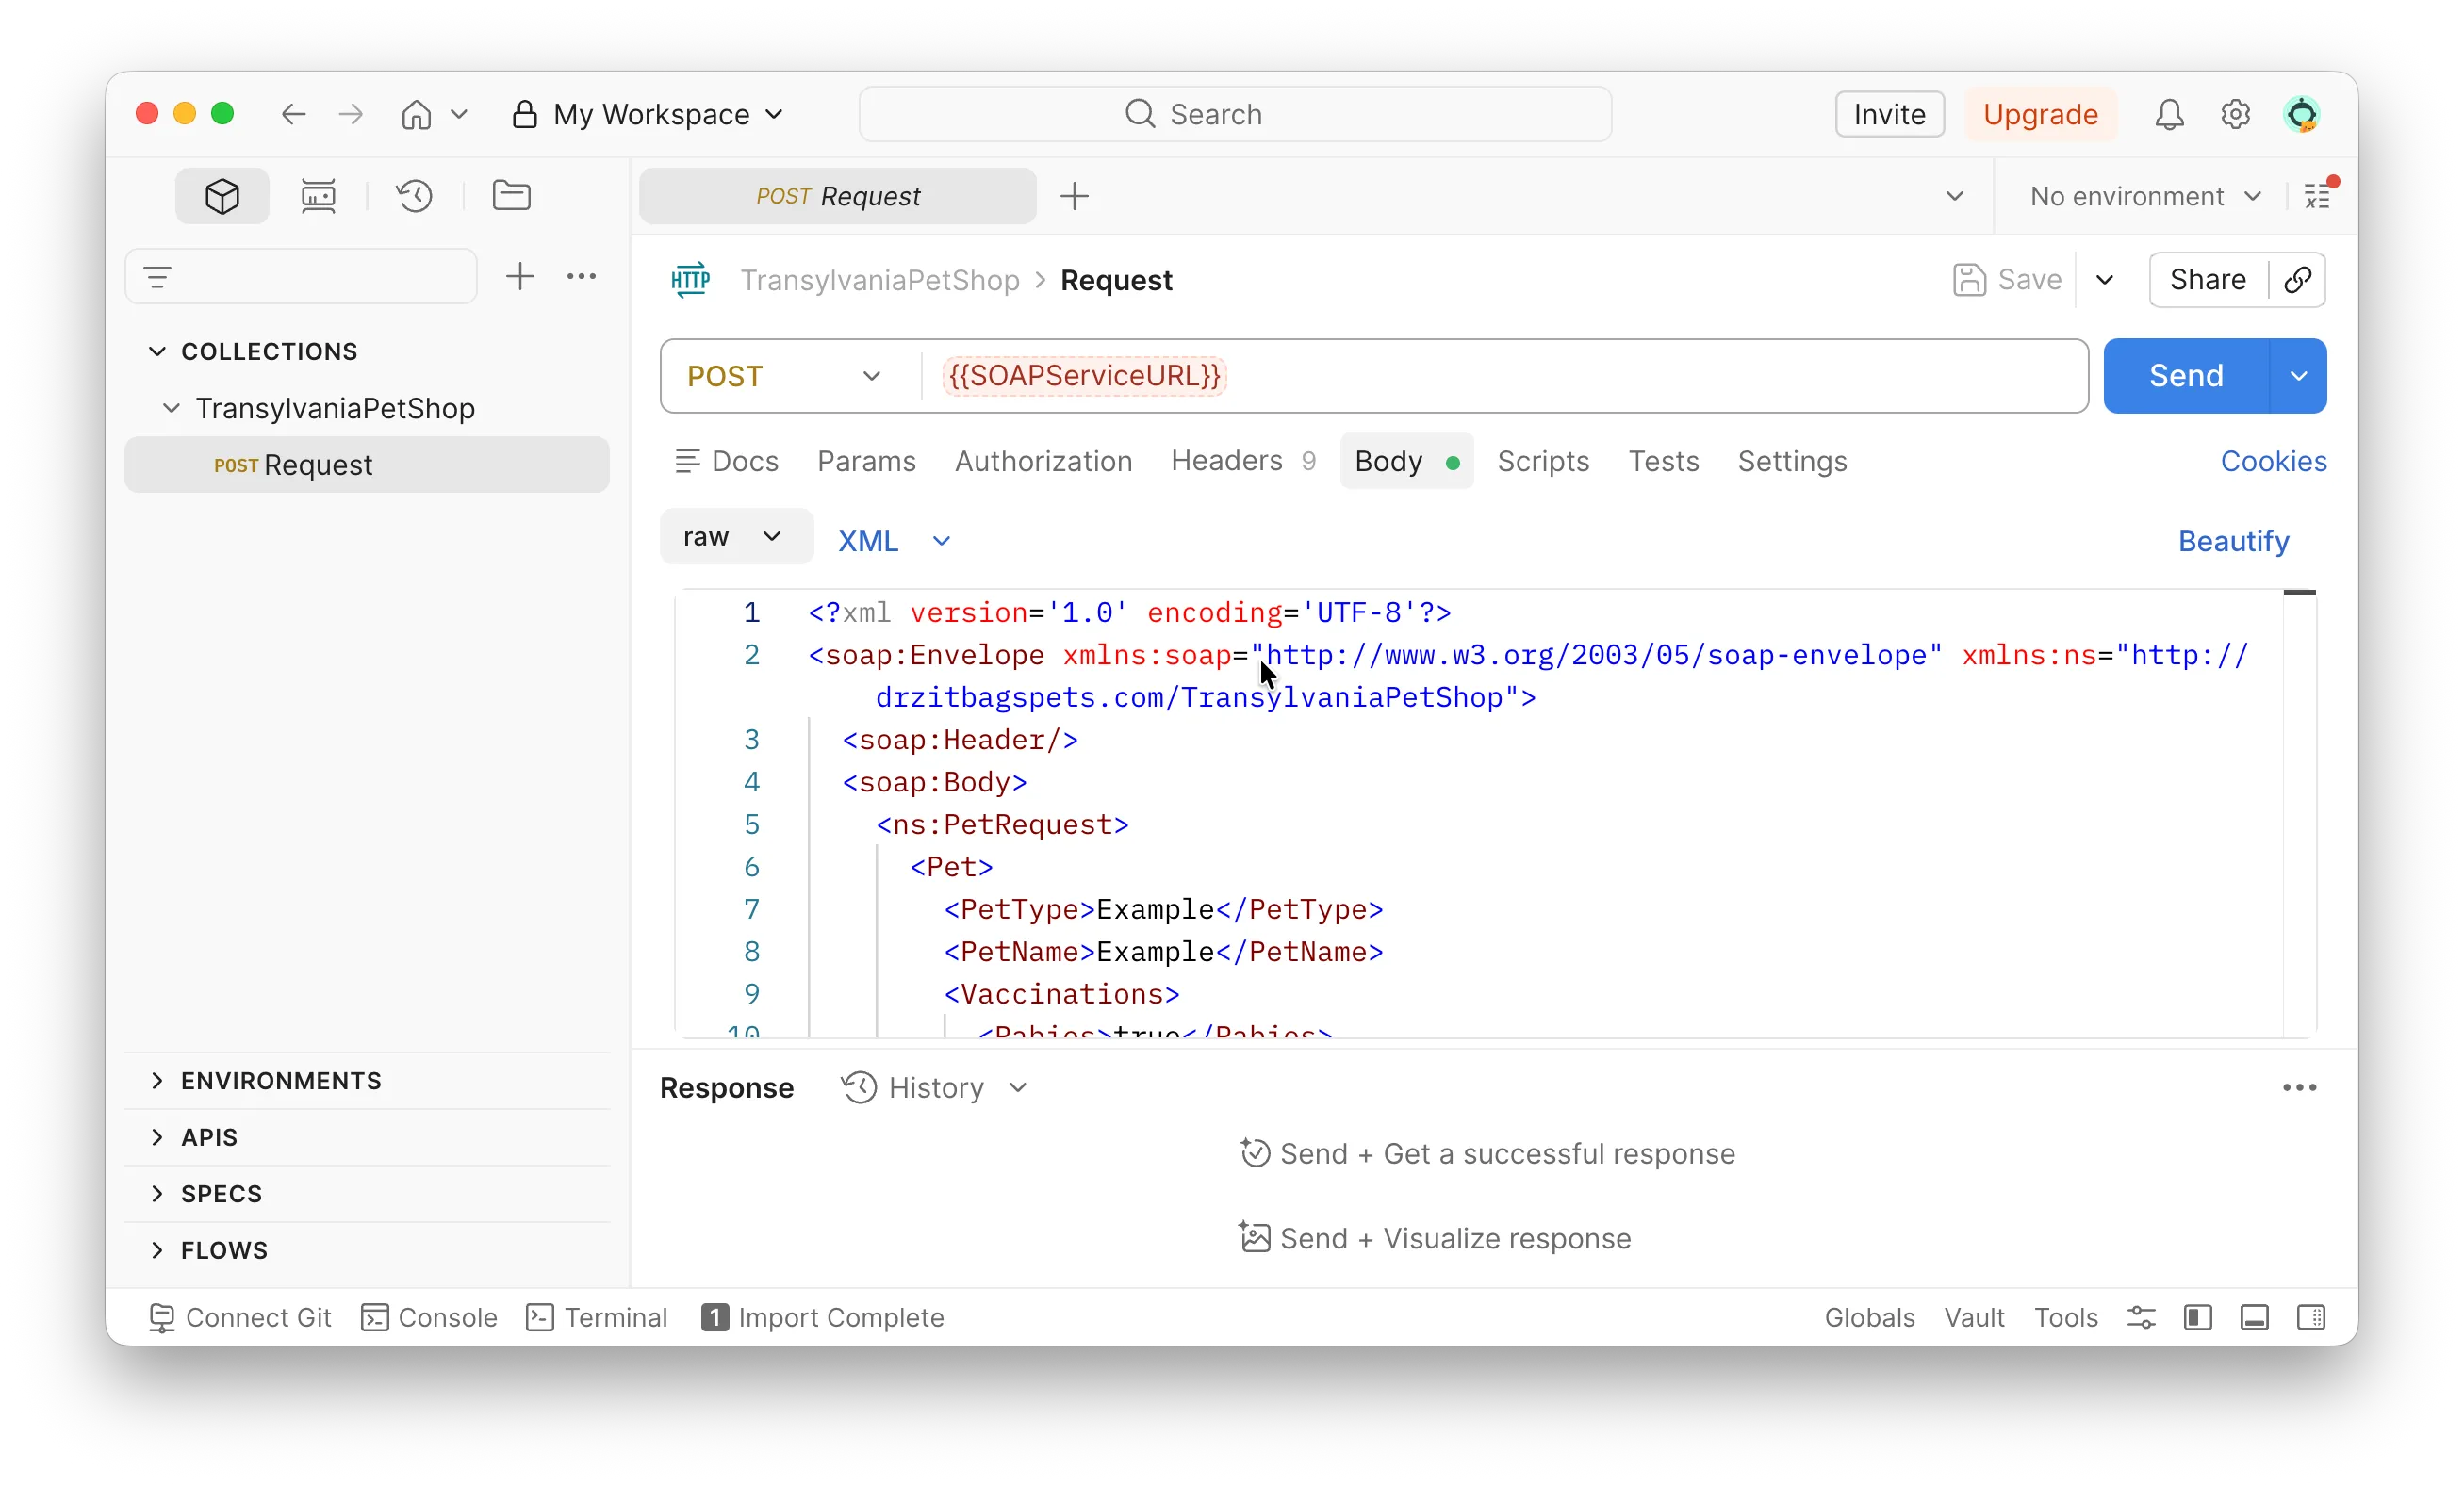Collapse the TransylvaniaPetShop collection
Image resolution: width=2464 pixels, height=1485 pixels.
(171, 408)
